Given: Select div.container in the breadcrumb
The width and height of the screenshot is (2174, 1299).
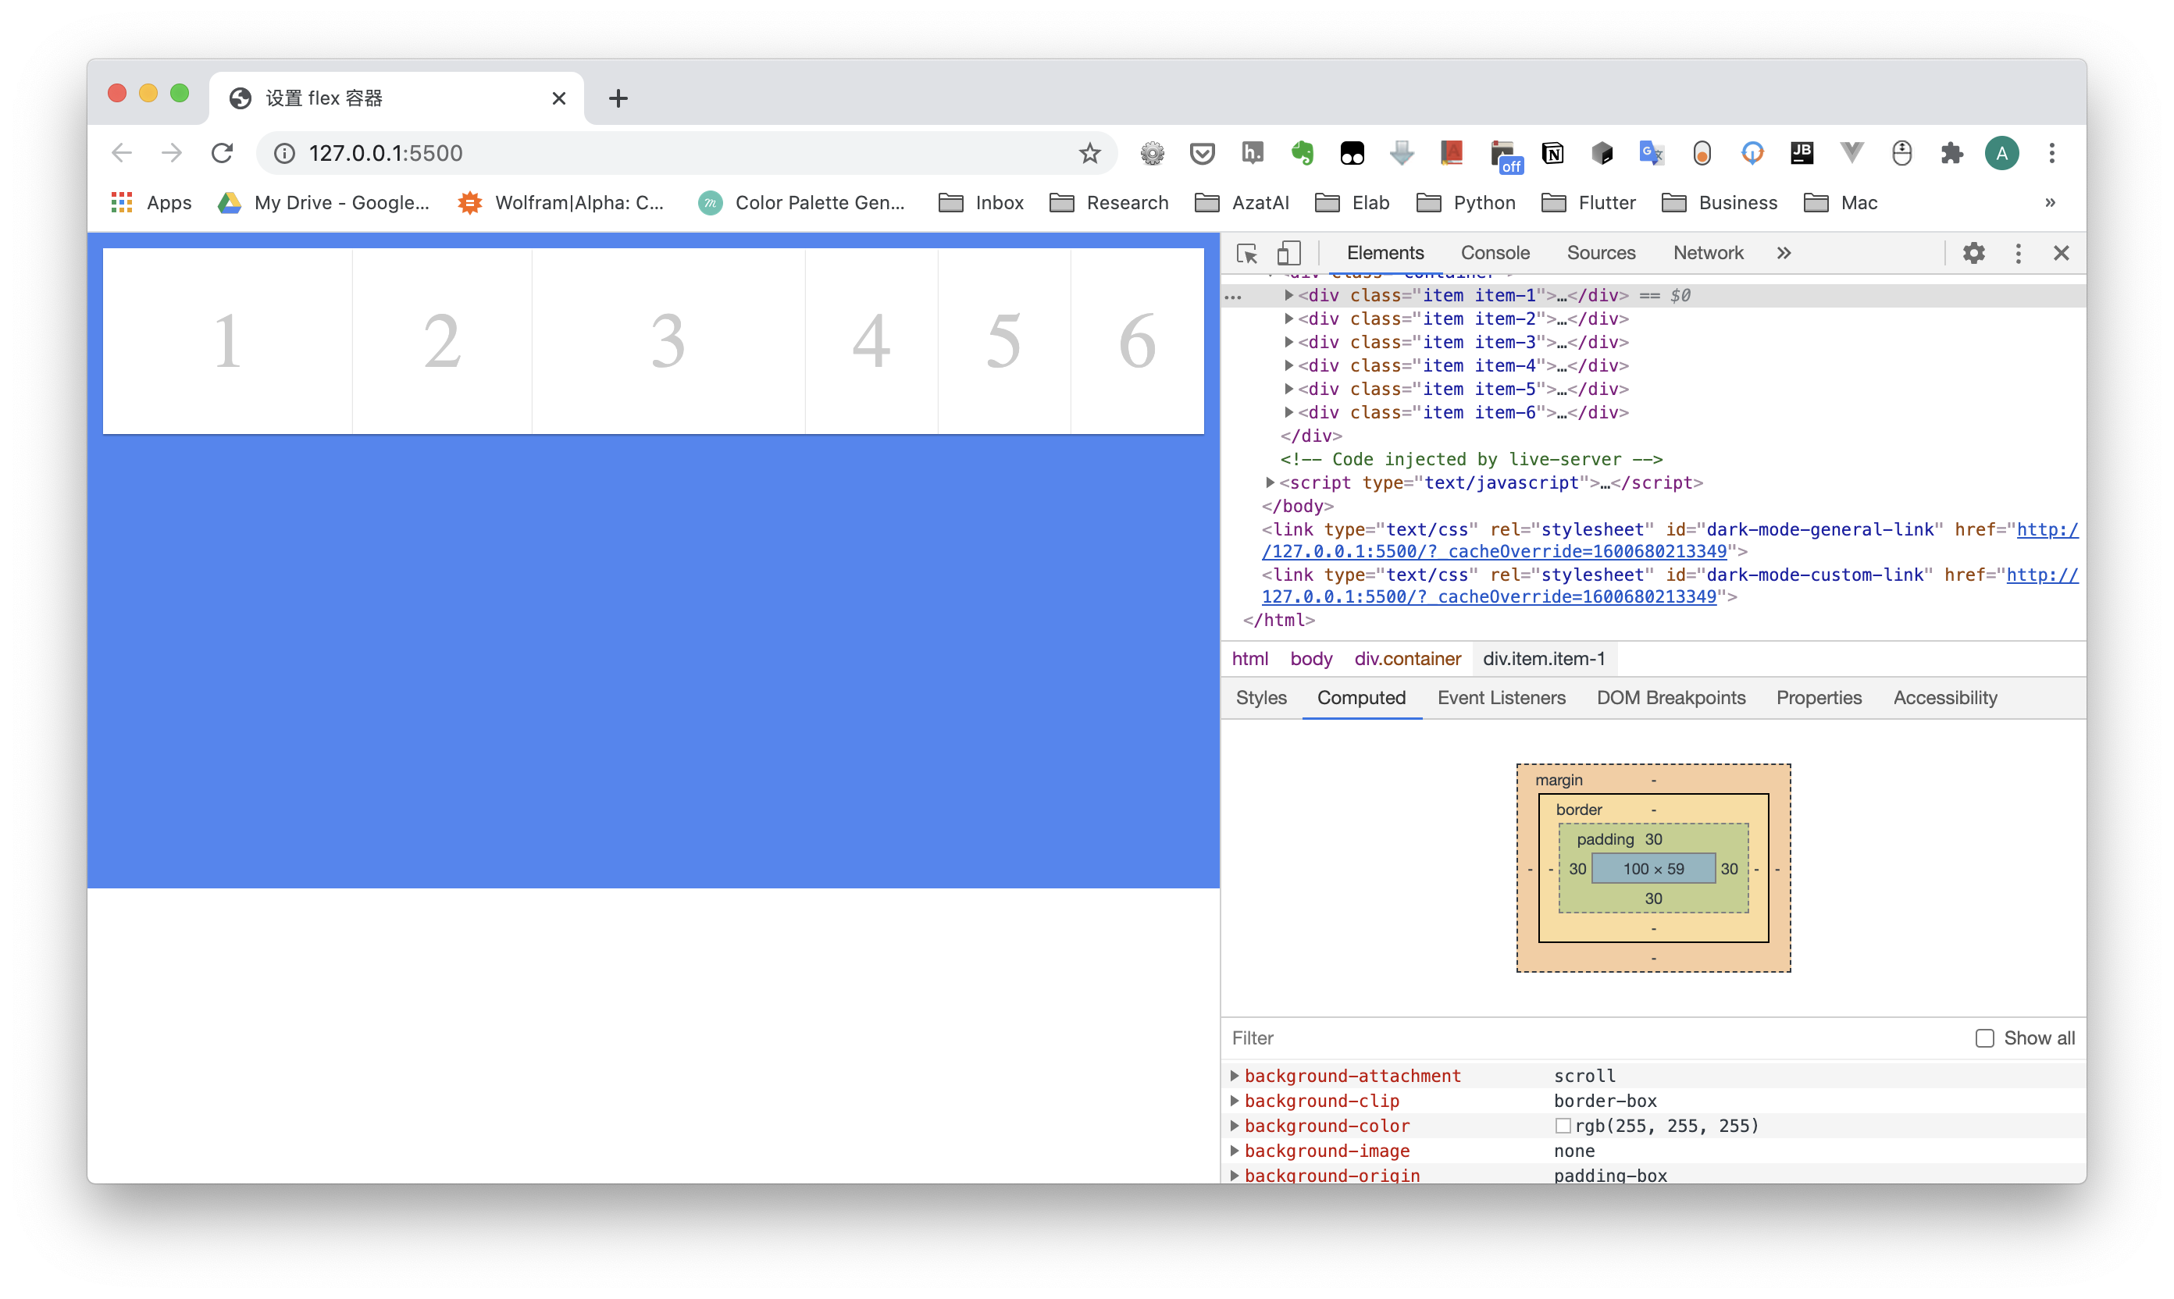Looking at the screenshot, I should [x=1407, y=658].
